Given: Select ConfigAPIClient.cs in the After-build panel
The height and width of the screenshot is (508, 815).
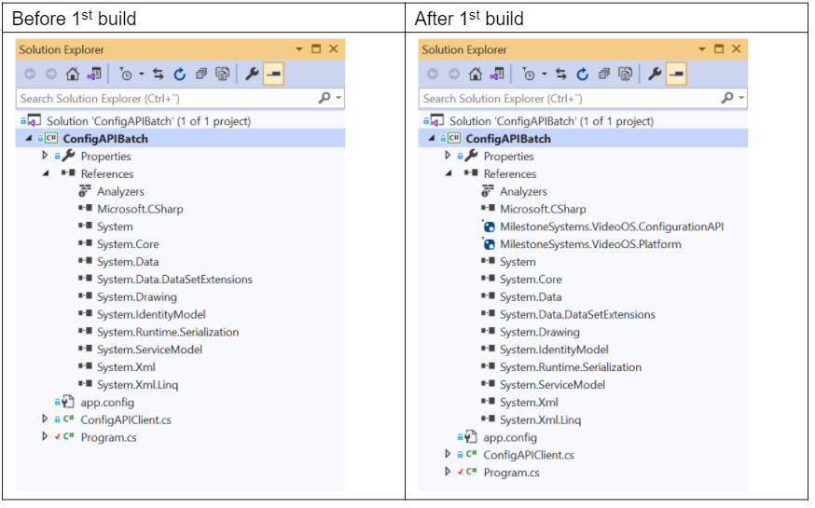Looking at the screenshot, I should coord(529,455).
